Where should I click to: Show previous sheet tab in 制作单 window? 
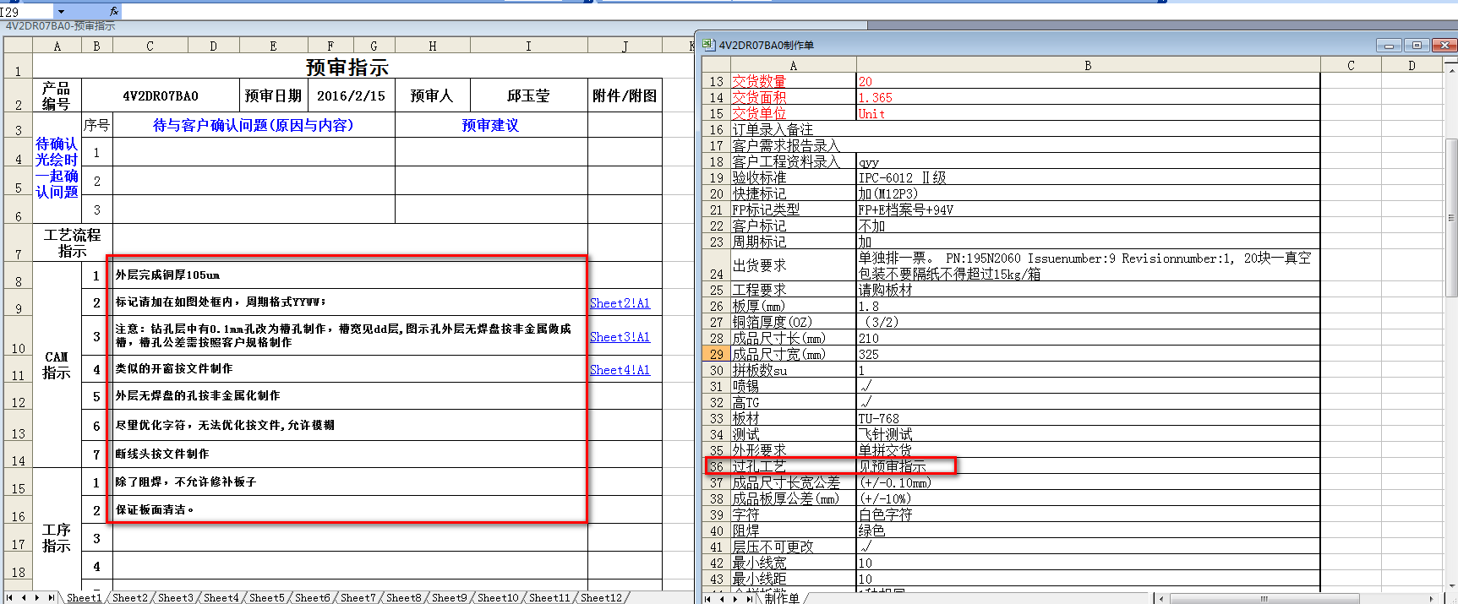(722, 598)
